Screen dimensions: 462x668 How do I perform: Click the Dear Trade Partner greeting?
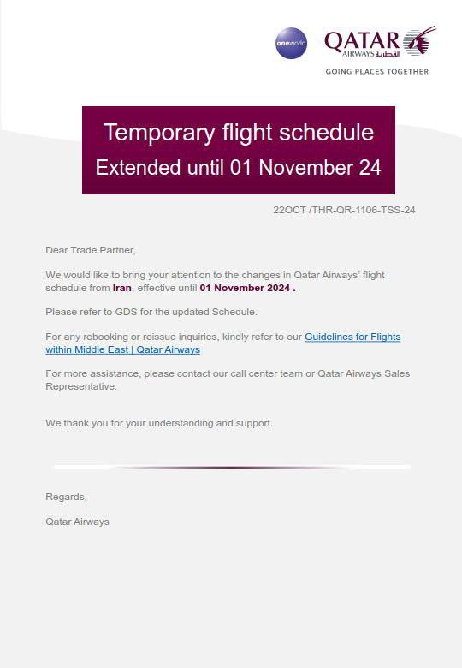pyautogui.click(x=91, y=250)
